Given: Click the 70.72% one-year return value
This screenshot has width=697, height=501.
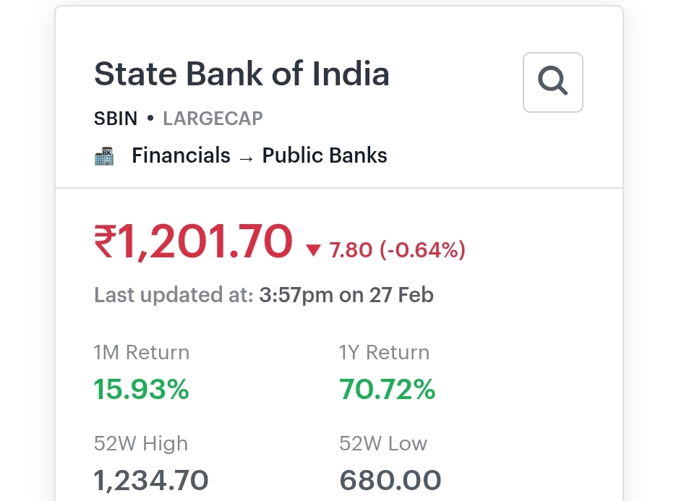Looking at the screenshot, I should click(388, 390).
